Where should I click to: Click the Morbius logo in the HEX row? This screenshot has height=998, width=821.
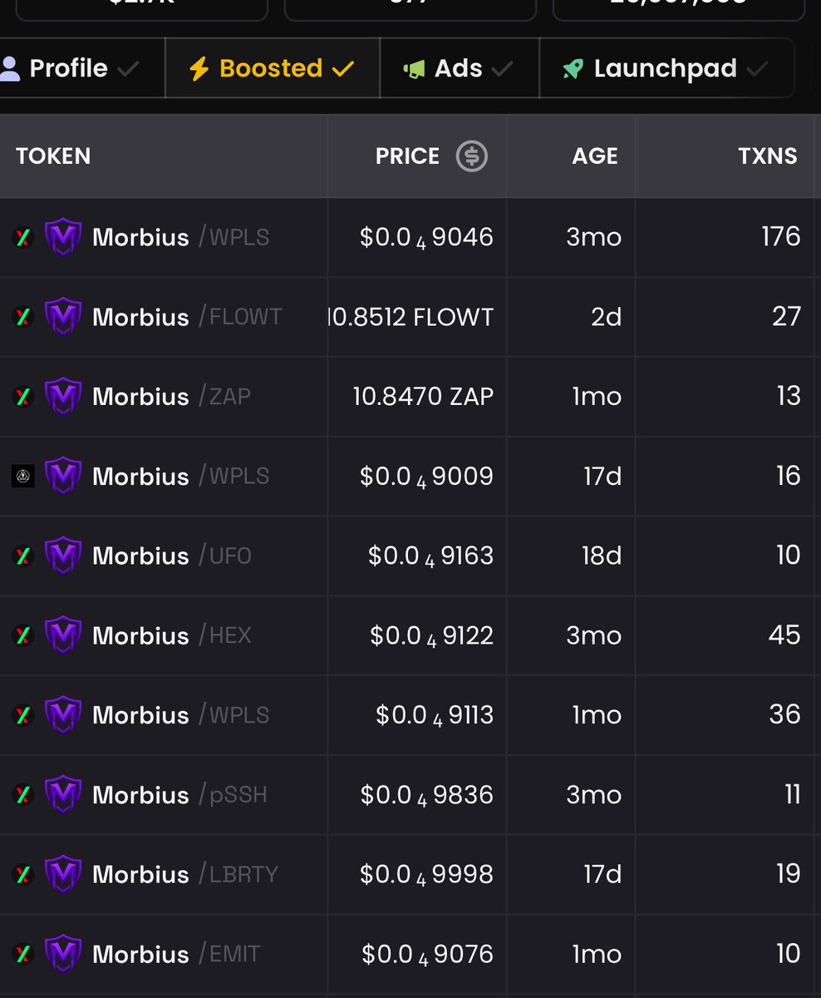coord(62,635)
